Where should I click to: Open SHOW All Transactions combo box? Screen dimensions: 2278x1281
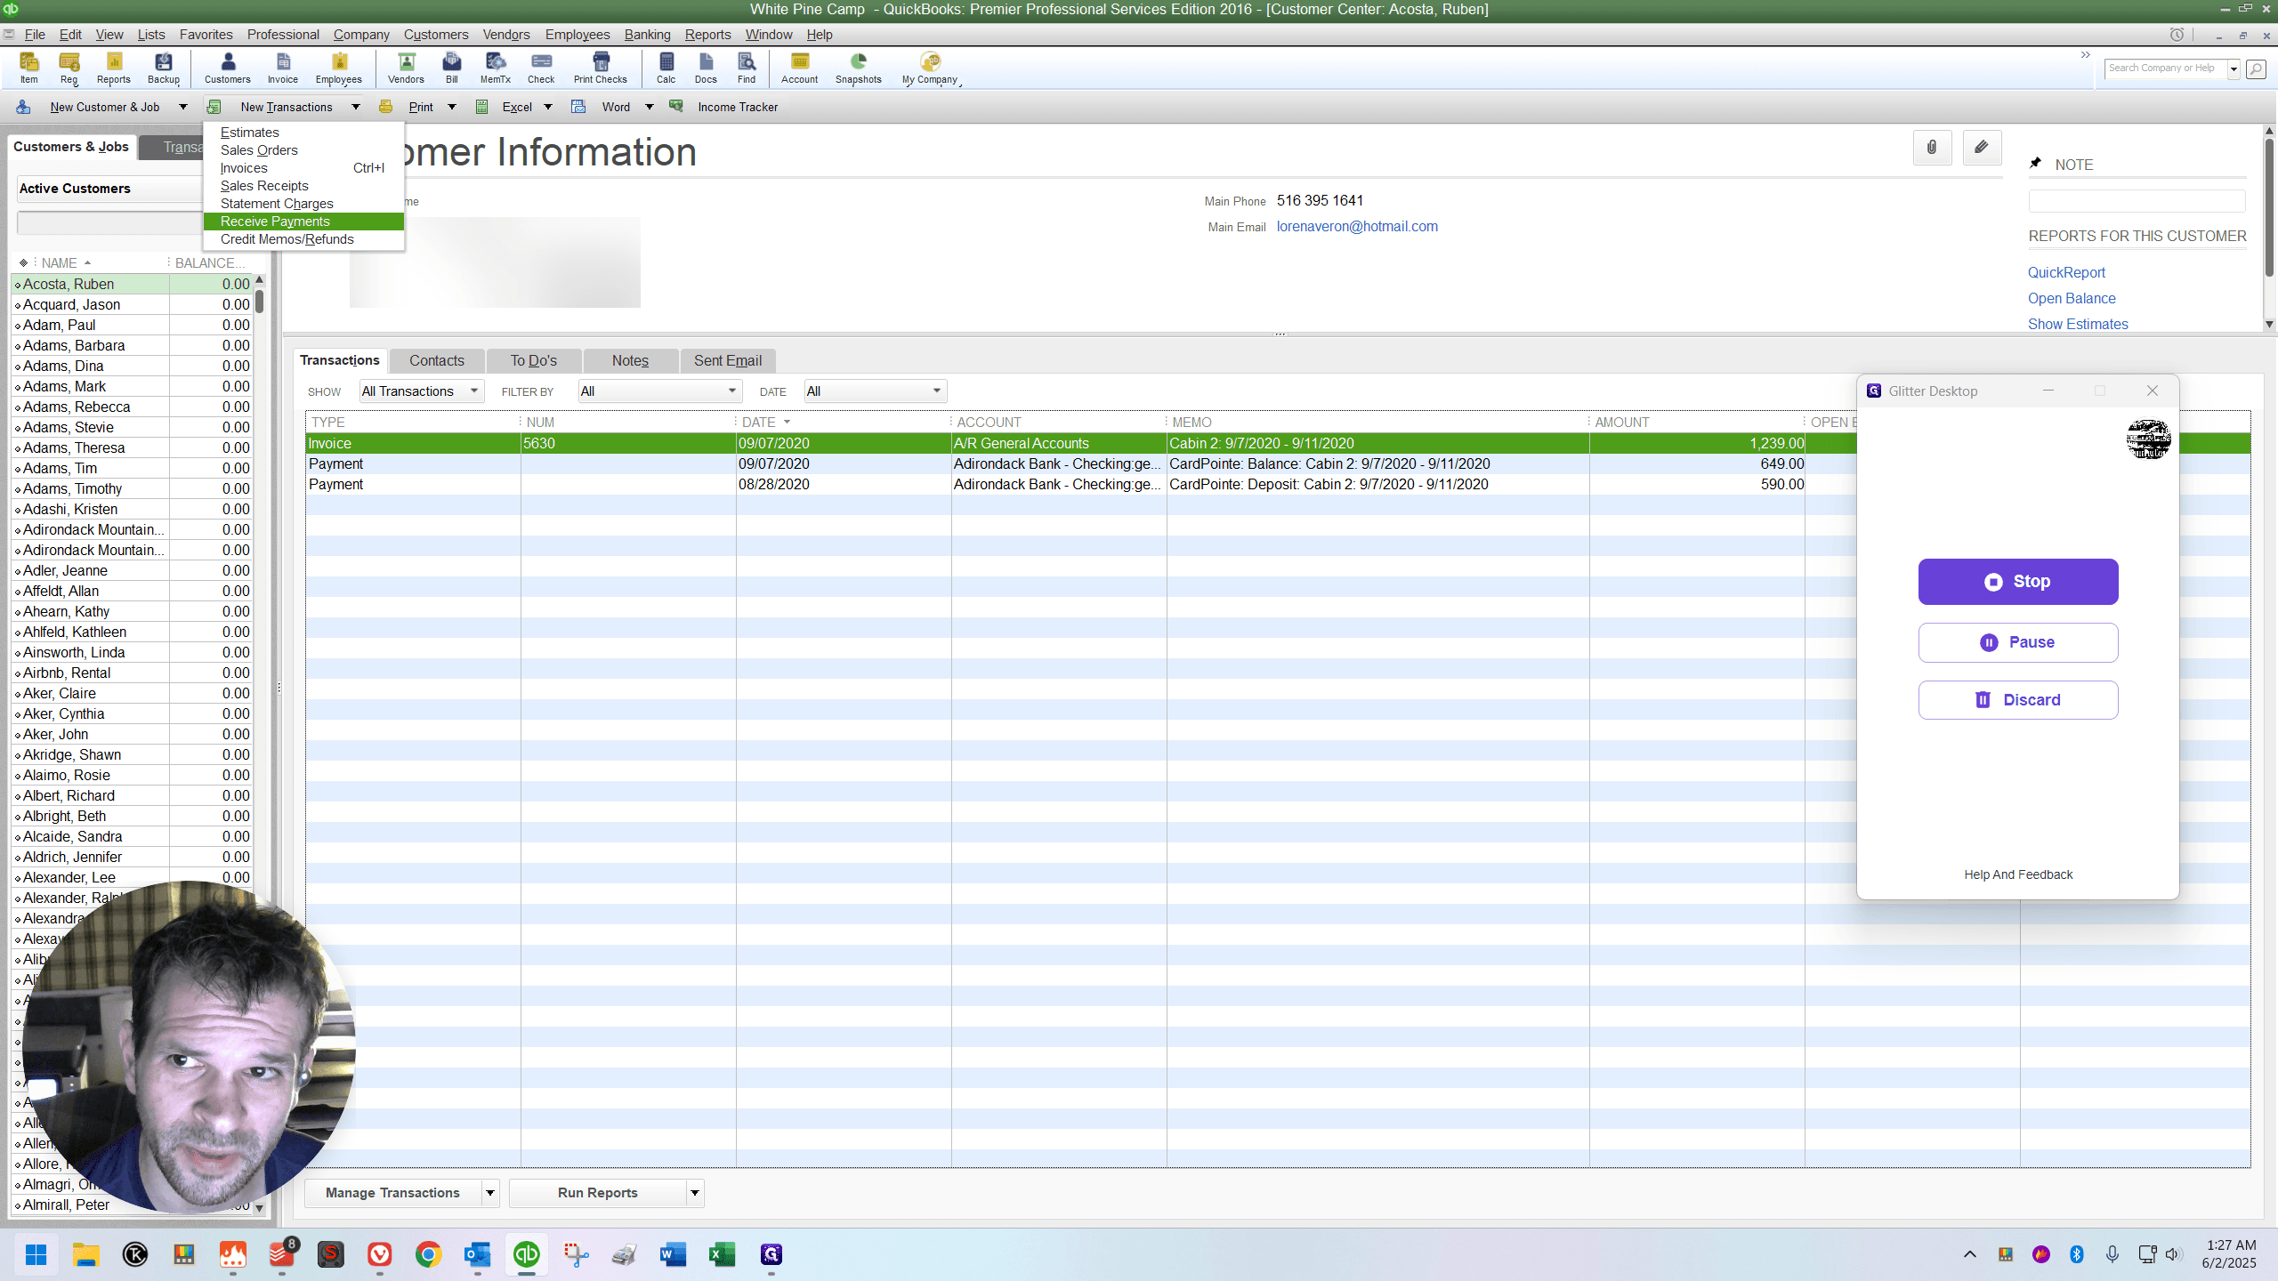pos(421,391)
